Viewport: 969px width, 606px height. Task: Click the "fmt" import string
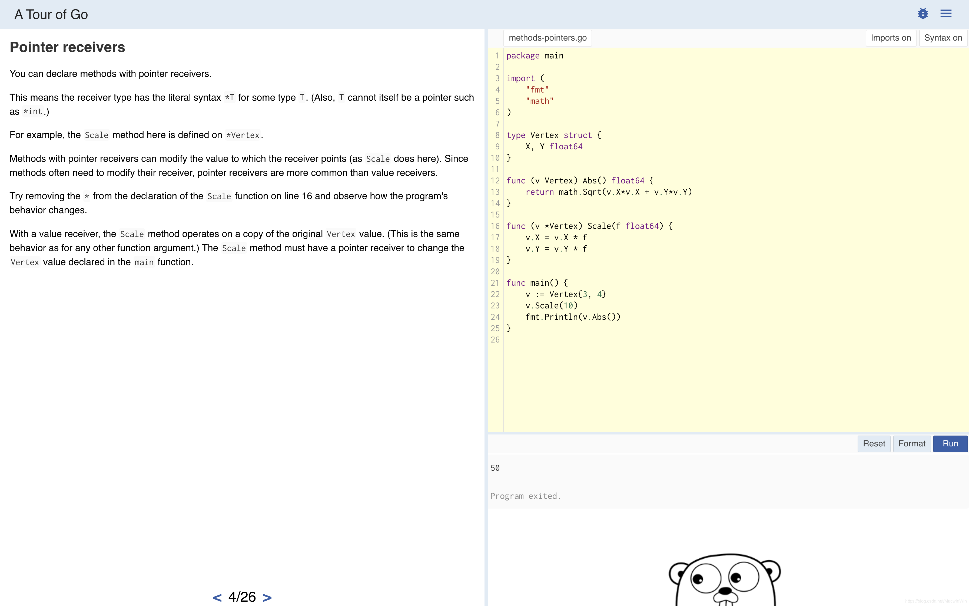pos(537,90)
